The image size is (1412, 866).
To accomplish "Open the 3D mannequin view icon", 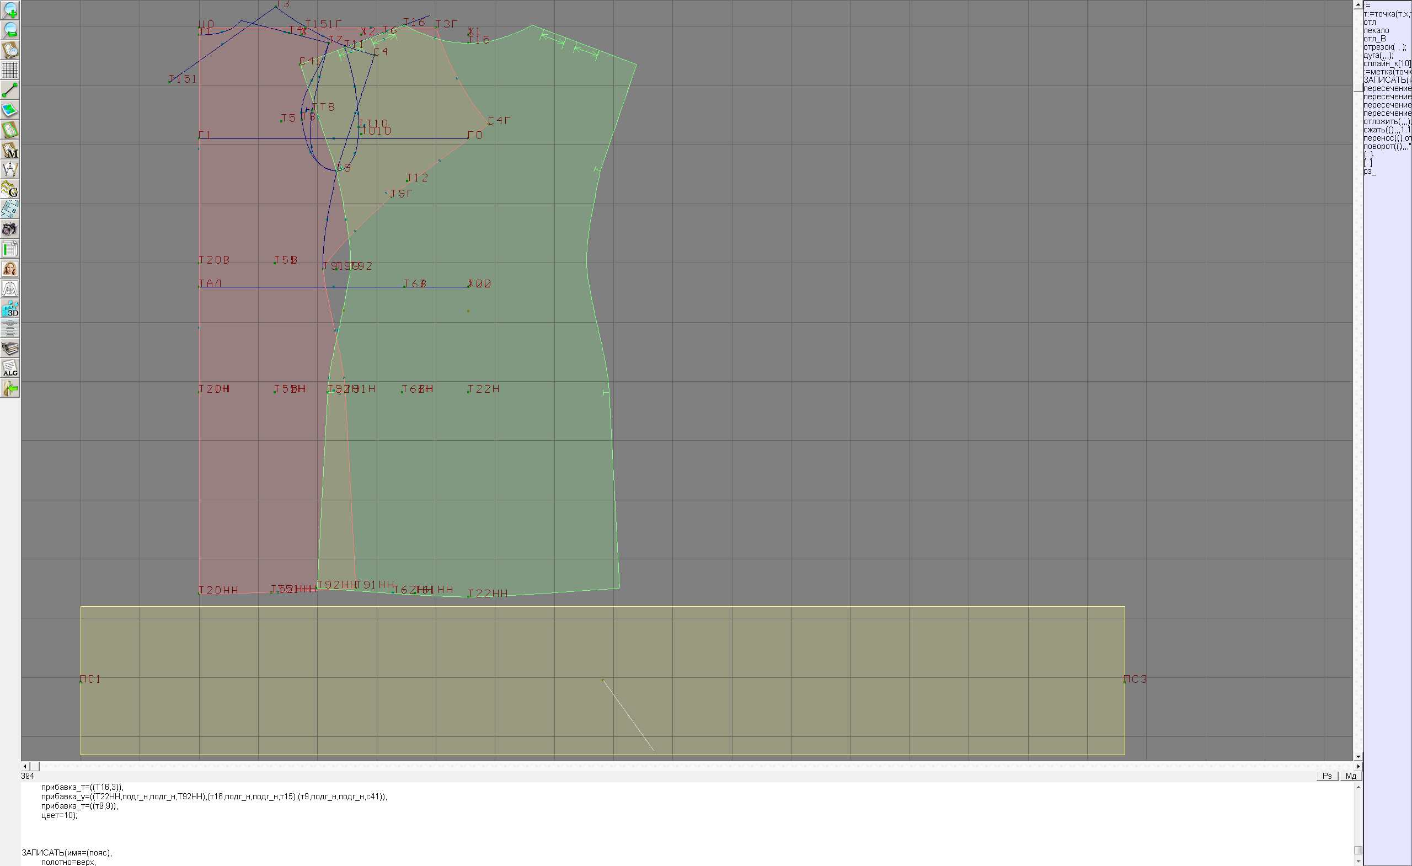I will tap(10, 308).
